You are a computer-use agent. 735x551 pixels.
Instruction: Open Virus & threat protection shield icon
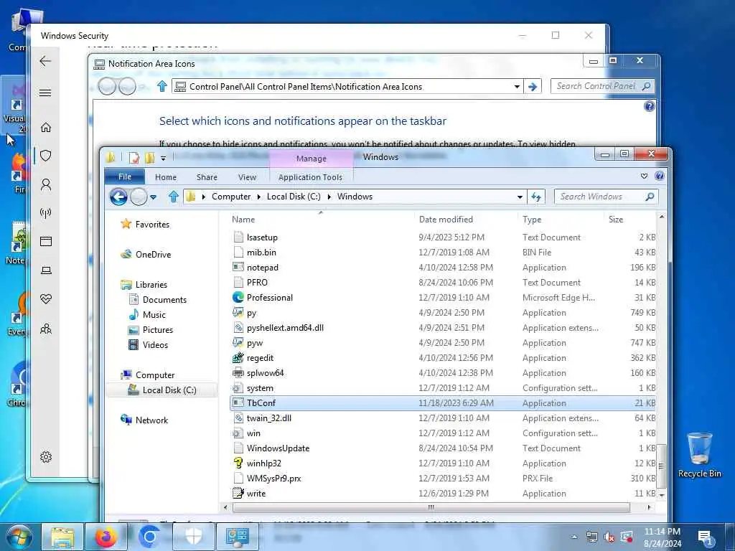[46, 156]
